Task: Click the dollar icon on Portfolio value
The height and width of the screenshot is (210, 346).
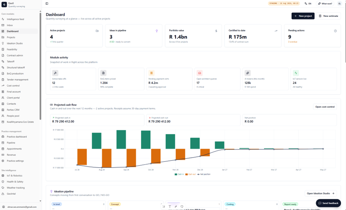Action: pos(216,31)
